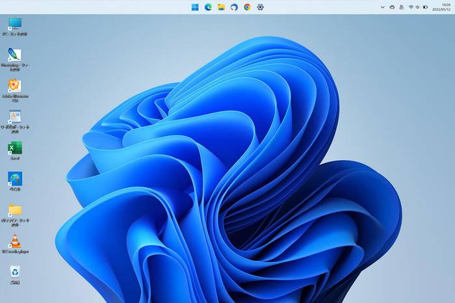The width and height of the screenshot is (455, 303).
Task: Open the battery status tray icon
Action: (425, 7)
